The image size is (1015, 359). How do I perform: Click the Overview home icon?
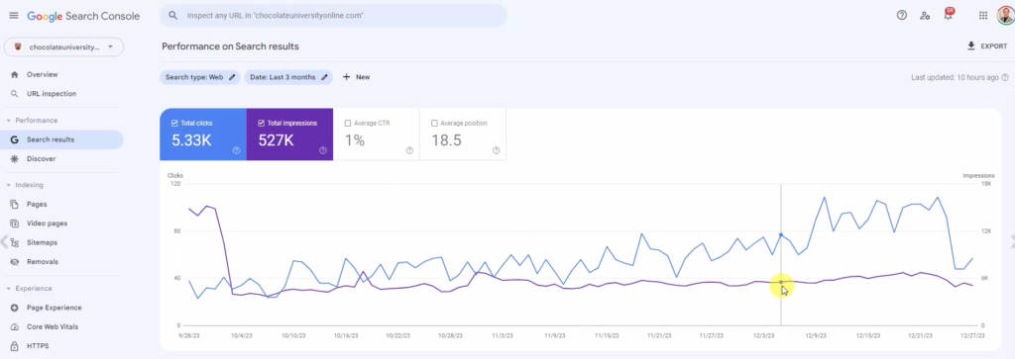coord(14,75)
